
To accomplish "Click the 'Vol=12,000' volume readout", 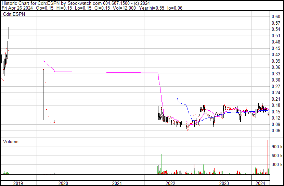I will click(125, 8).
